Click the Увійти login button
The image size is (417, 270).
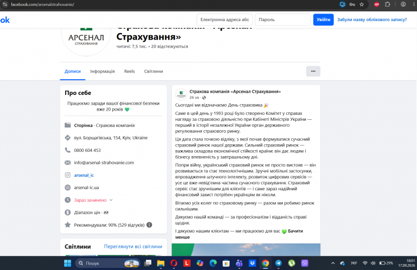coord(323,20)
